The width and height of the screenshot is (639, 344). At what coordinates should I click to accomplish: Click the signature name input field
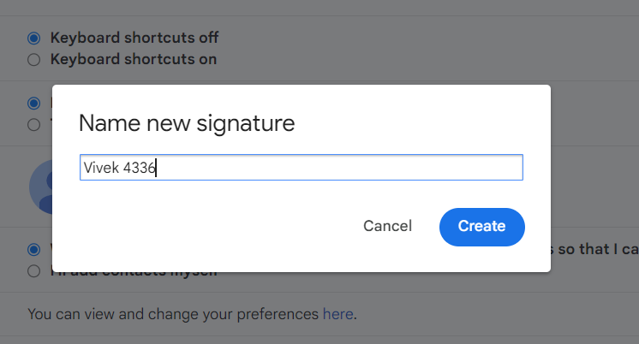pos(343,168)
